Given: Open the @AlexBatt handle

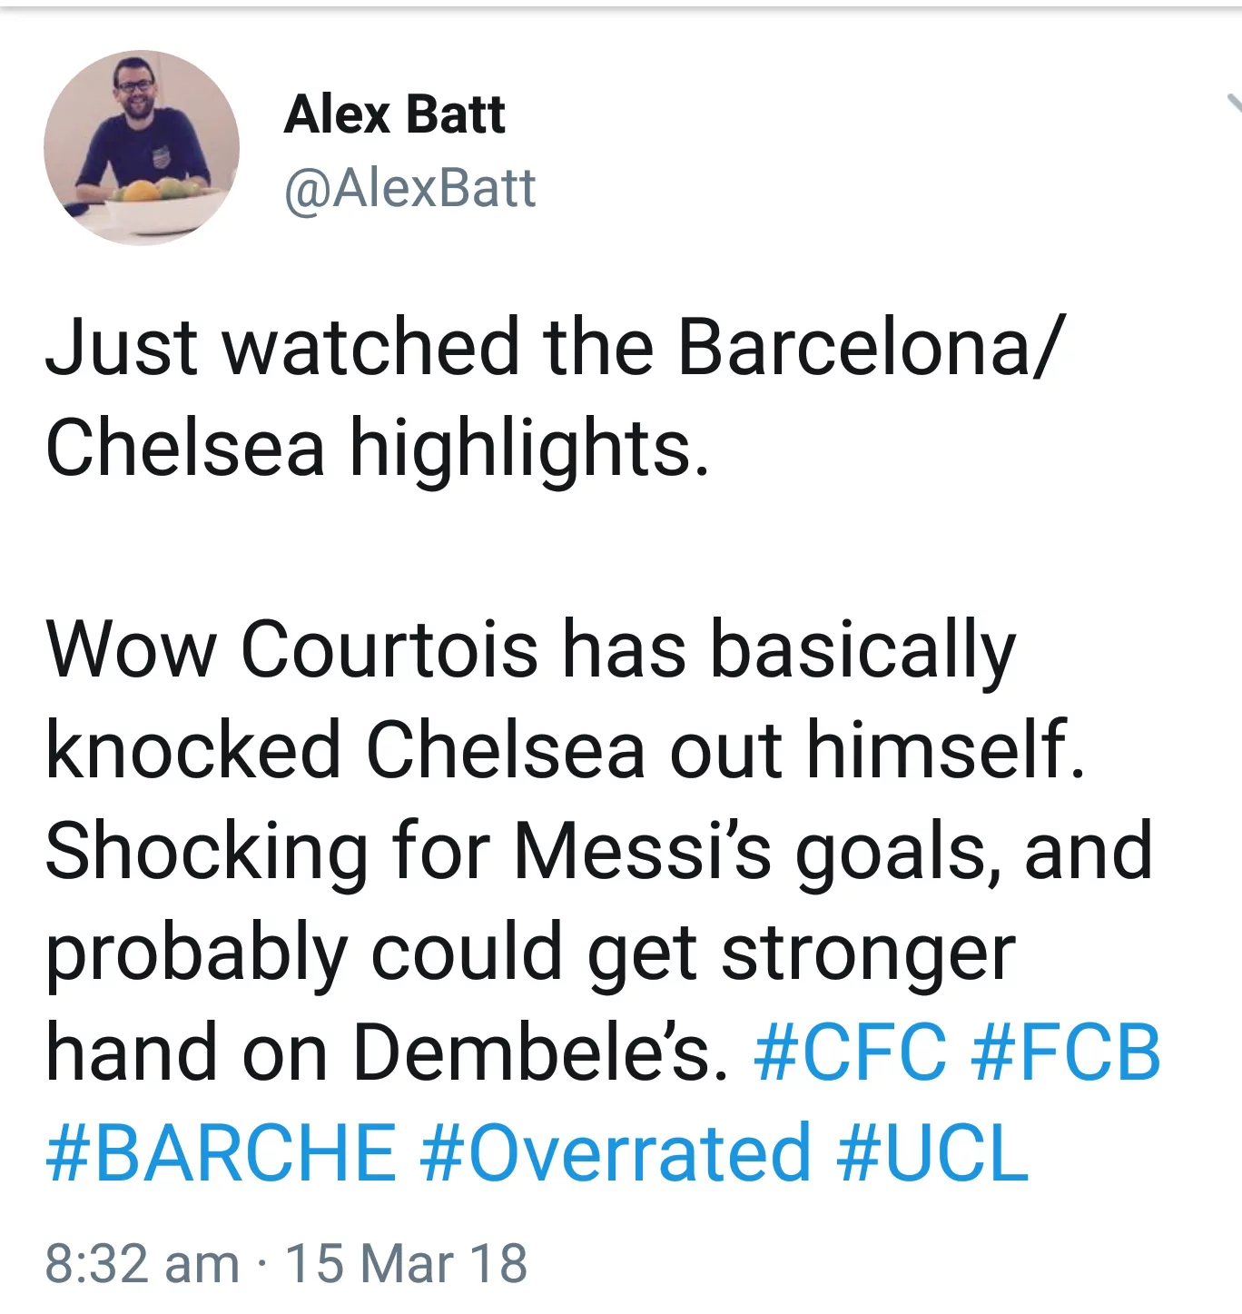Looking at the screenshot, I should pyautogui.click(x=407, y=186).
